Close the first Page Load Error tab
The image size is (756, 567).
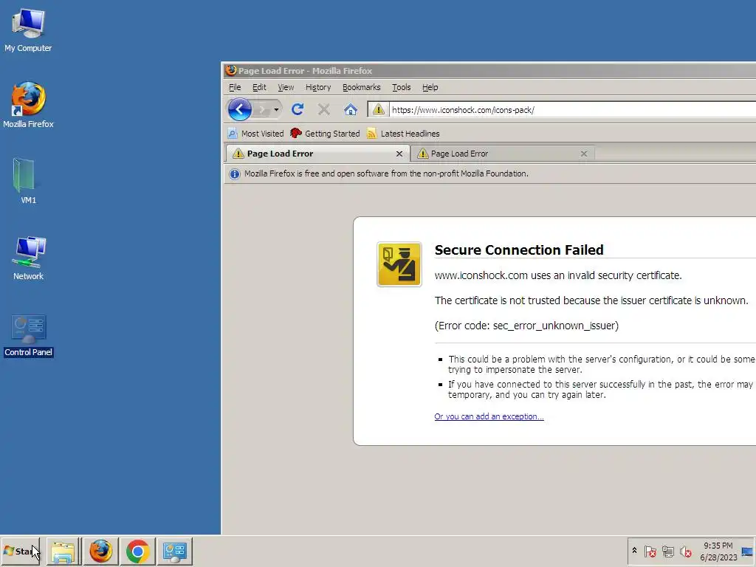click(399, 154)
